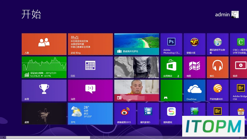Click the horizontal scrollbar left arrow
247x139 pixels.
(3, 137)
